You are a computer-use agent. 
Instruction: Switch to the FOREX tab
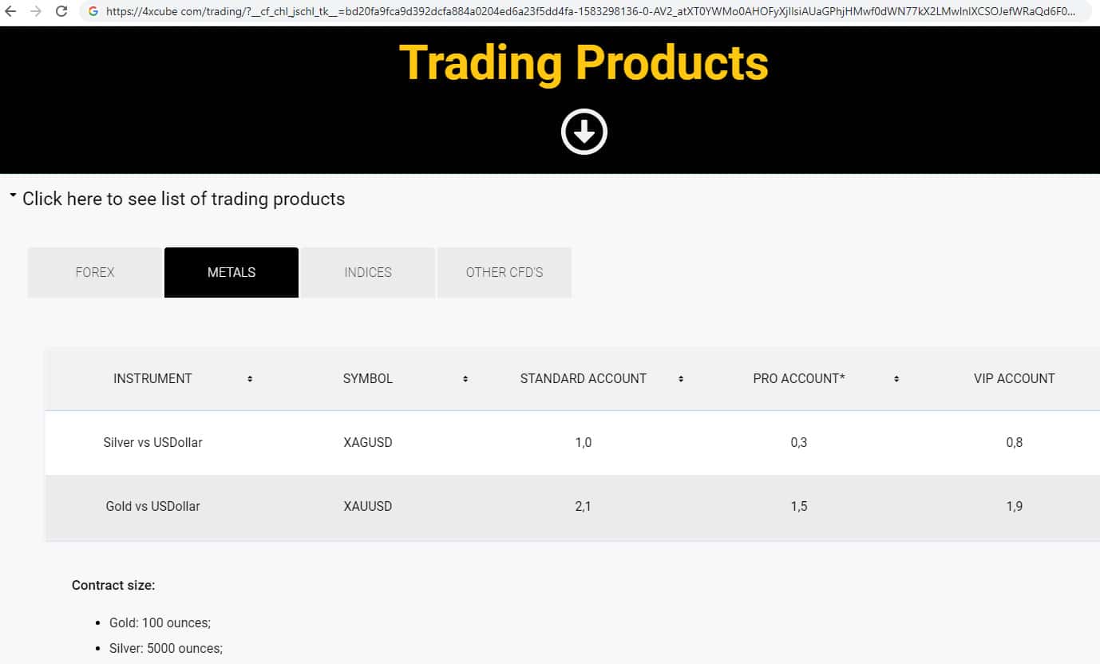pyautogui.click(x=95, y=272)
